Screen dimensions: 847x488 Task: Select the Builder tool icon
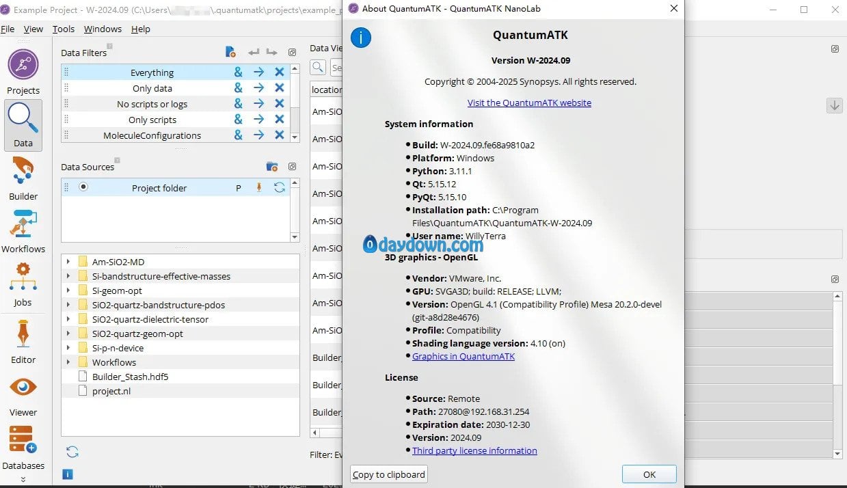[x=23, y=171]
